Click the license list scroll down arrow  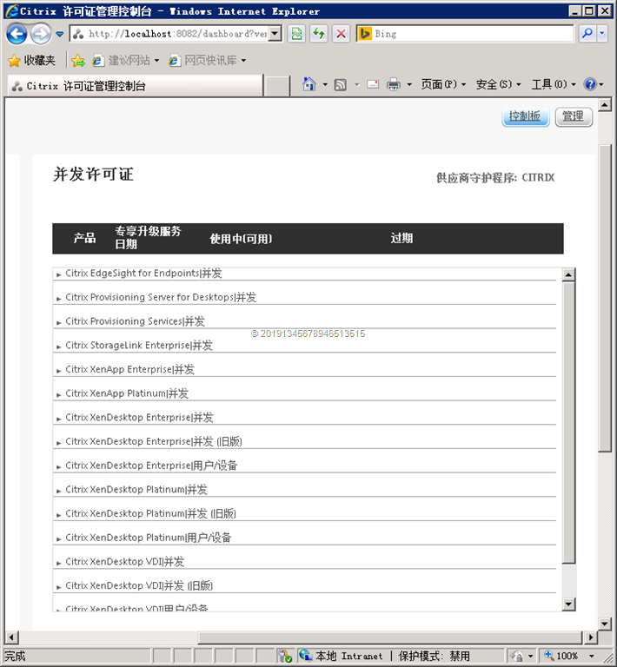(569, 604)
